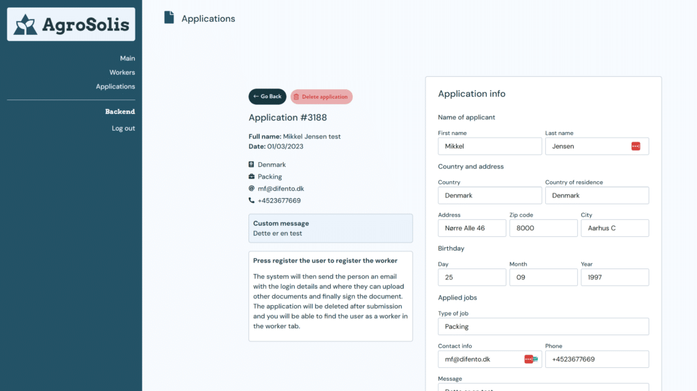Click the Applications page title text
The width and height of the screenshot is (697, 391).
(208, 18)
